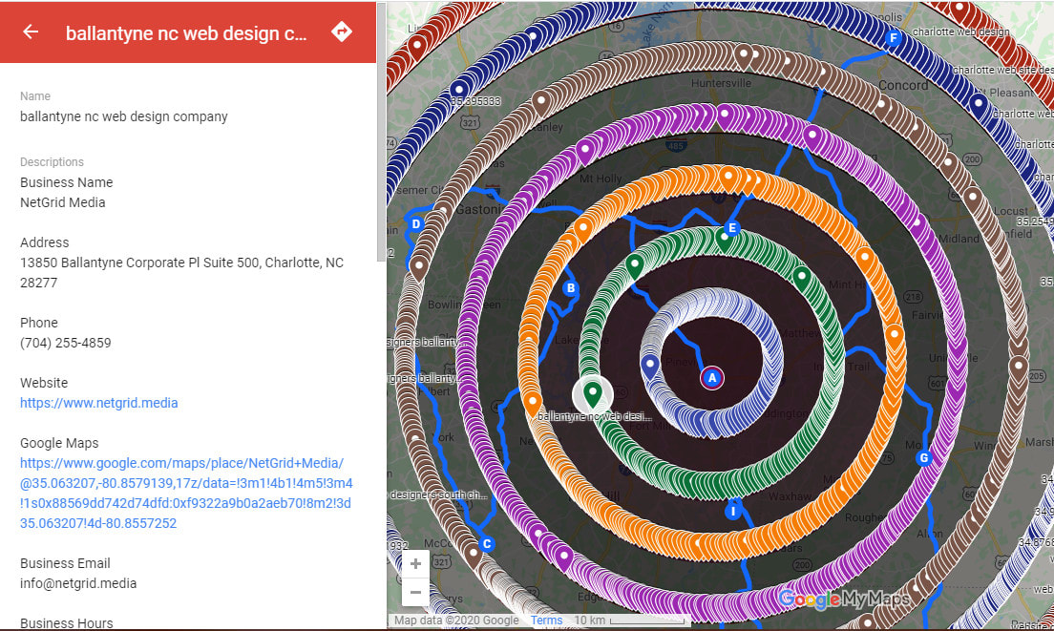
Task: Select blue marker B on the map
Action: point(570,286)
